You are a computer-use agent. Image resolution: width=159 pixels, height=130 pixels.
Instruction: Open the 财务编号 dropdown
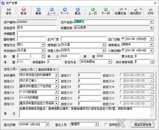(56, 75)
